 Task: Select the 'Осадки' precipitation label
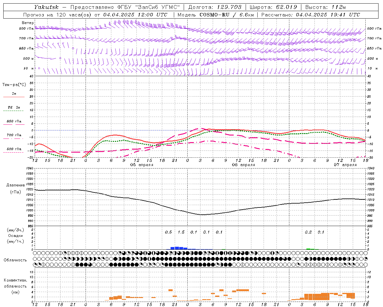point(16,236)
